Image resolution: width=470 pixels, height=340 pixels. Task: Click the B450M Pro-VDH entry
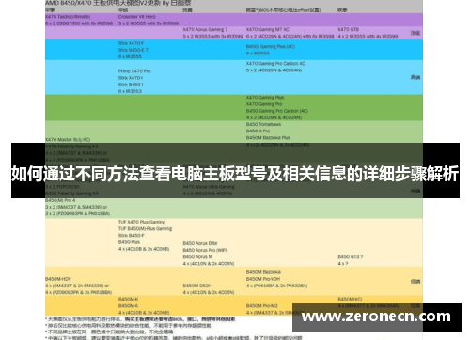pos(263,279)
